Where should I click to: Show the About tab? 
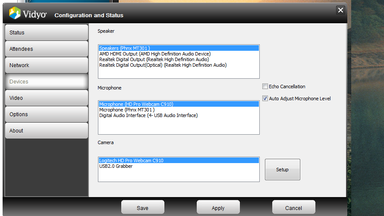tap(47, 131)
